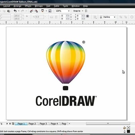Click the Export icon
Image resolution: width=135 pixels, height=135 pixels.
(36, 11)
